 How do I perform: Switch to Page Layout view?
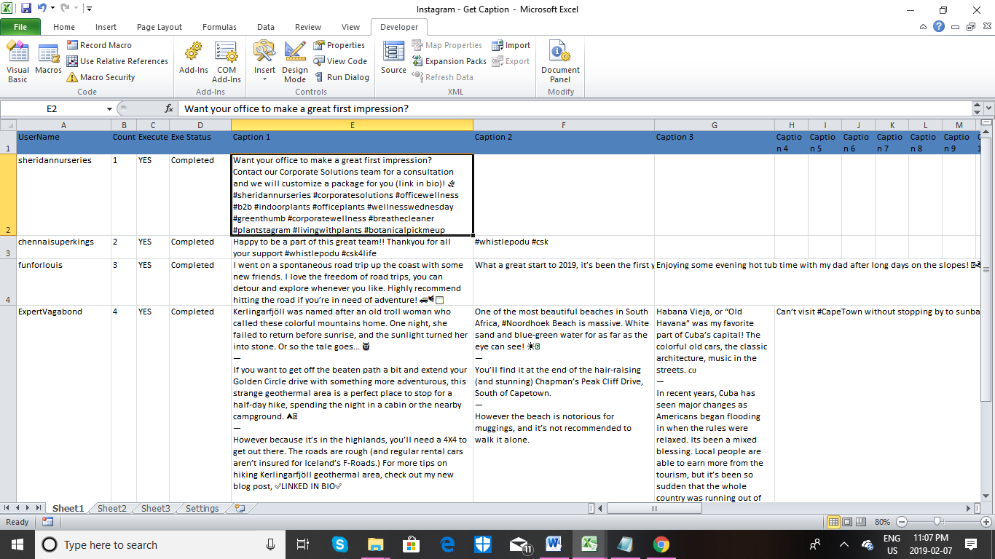(847, 522)
